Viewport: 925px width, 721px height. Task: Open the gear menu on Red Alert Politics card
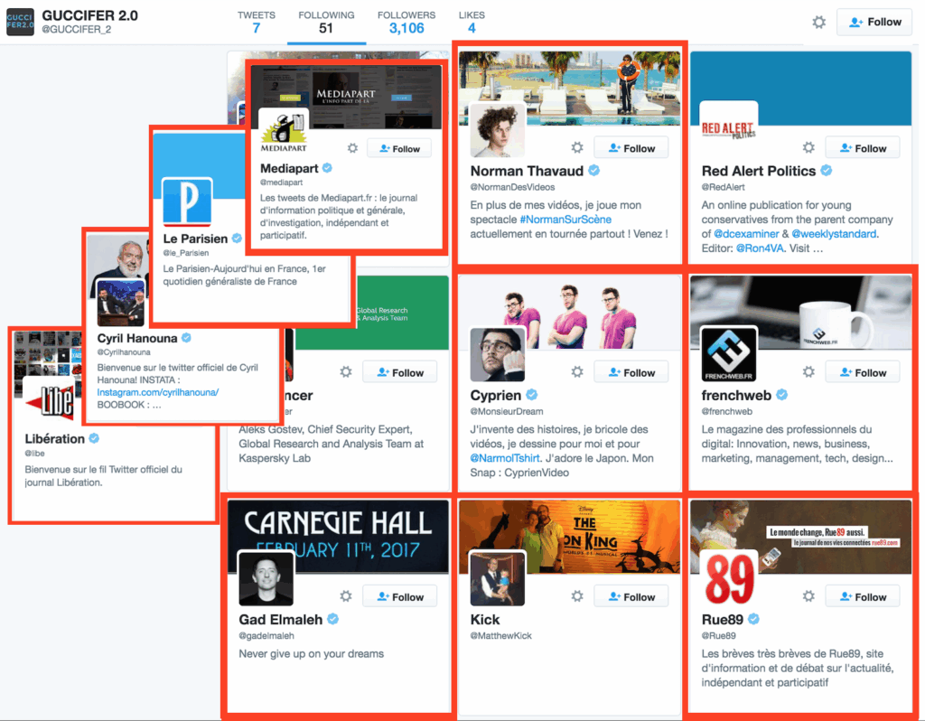click(808, 147)
